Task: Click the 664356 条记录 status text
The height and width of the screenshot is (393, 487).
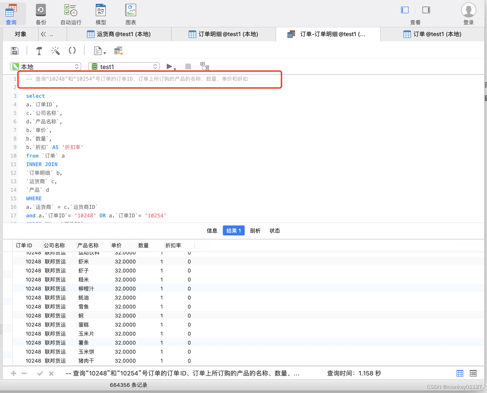Action: 129,385
